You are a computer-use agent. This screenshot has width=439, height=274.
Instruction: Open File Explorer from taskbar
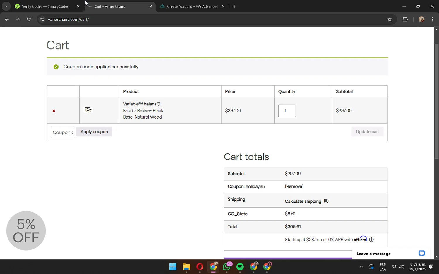(x=186, y=267)
